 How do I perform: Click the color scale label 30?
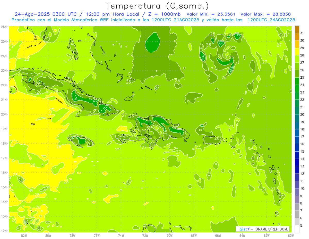point(302,40)
